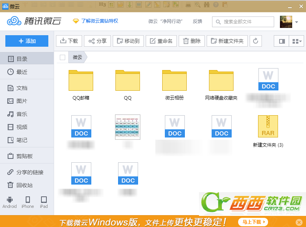
Task: Click the iPhone download icon
Action: point(28,202)
